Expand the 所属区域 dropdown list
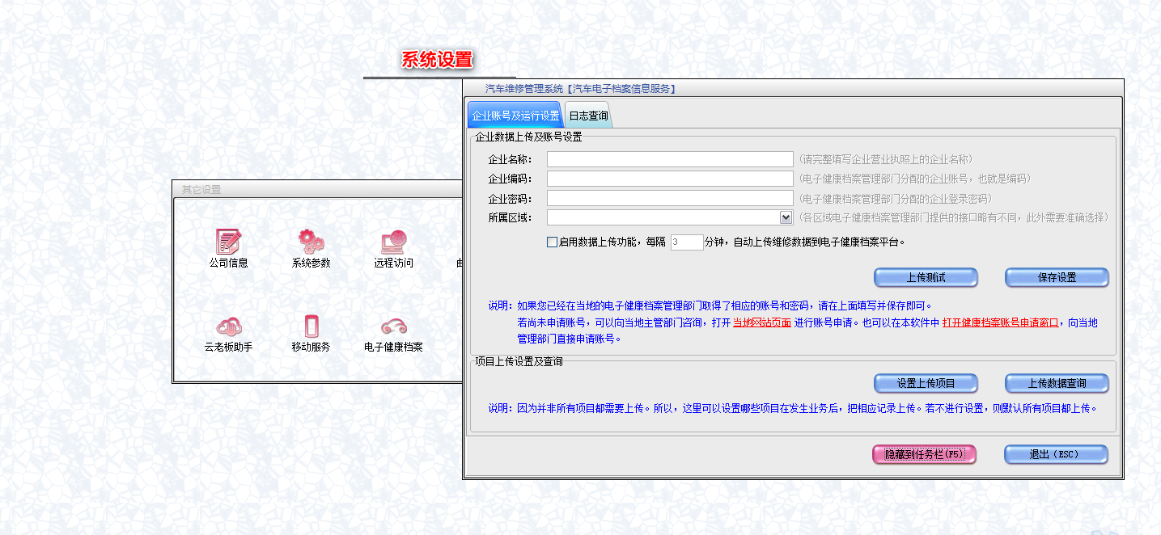Image resolution: width=1161 pixels, height=535 pixels. pos(785,217)
